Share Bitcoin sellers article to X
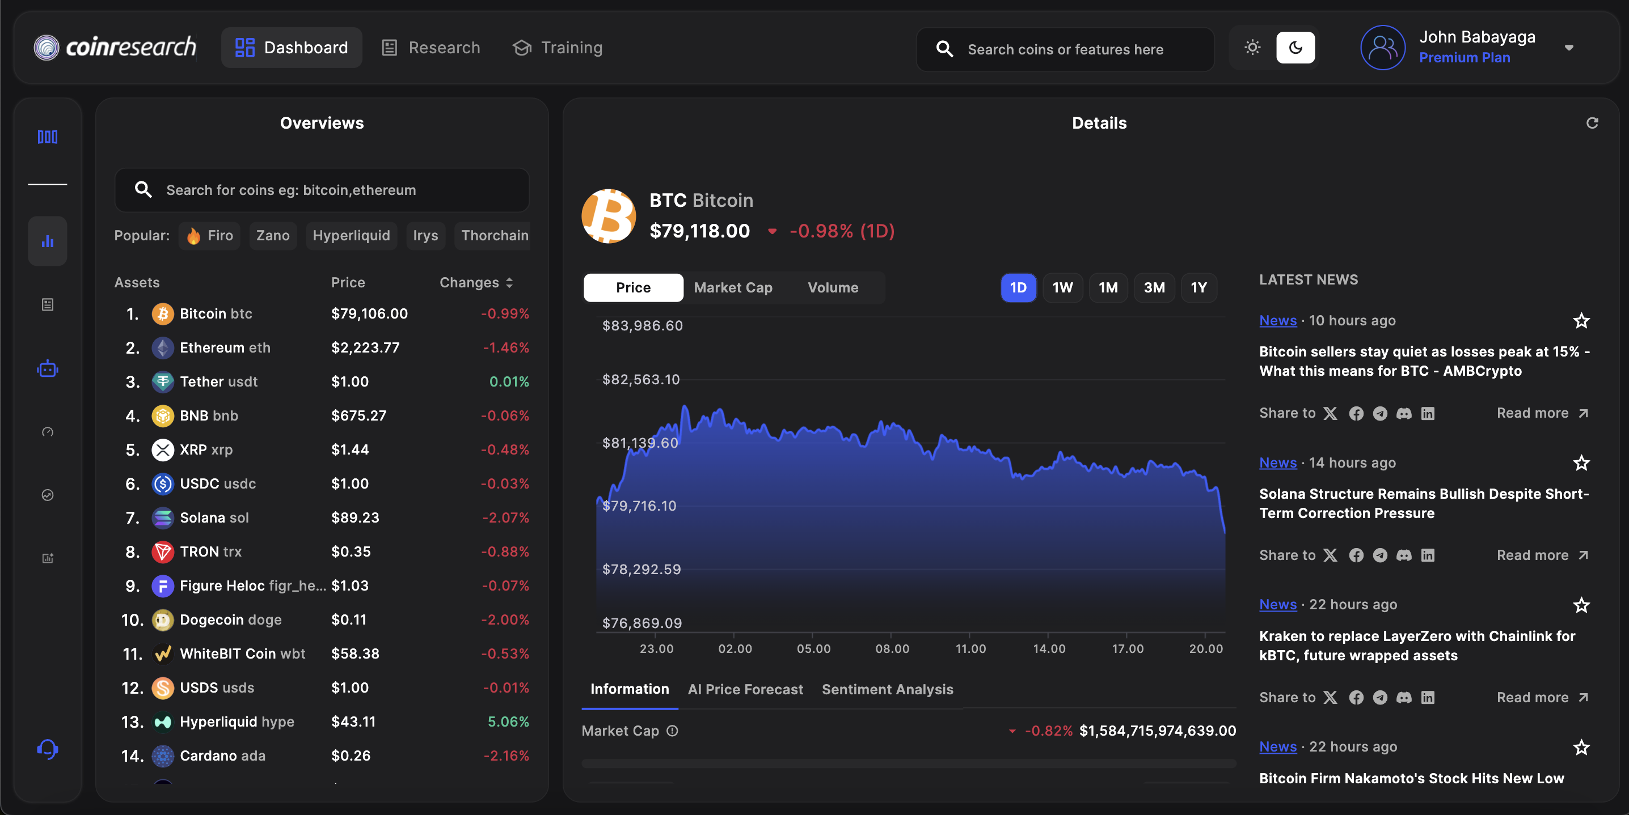This screenshot has width=1629, height=815. [1331, 413]
